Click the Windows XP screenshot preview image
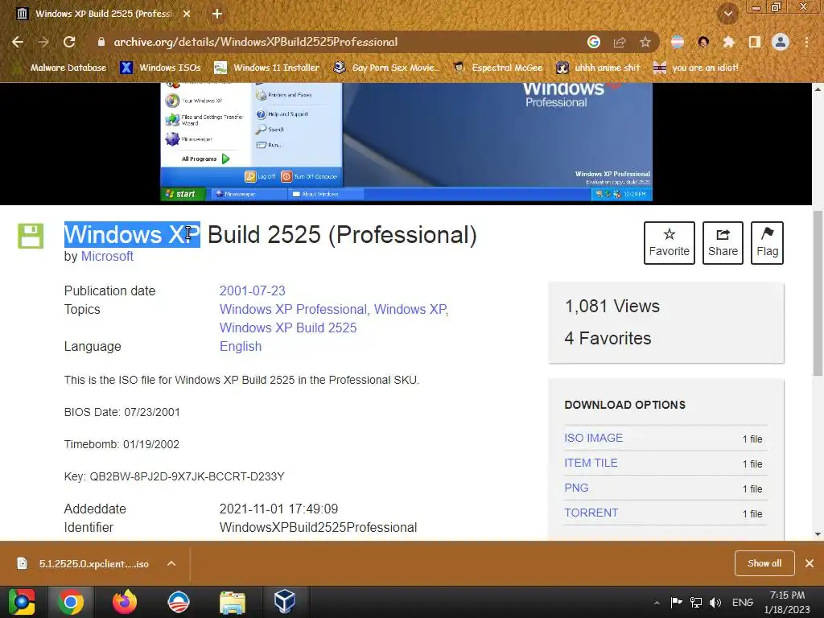Image resolution: width=824 pixels, height=618 pixels. click(406, 142)
